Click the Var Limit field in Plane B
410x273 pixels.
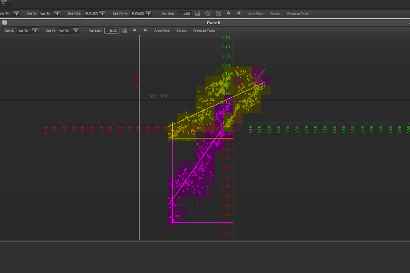pyautogui.click(x=112, y=31)
